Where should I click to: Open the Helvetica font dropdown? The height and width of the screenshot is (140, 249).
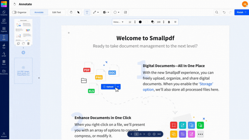[x=118, y=22]
